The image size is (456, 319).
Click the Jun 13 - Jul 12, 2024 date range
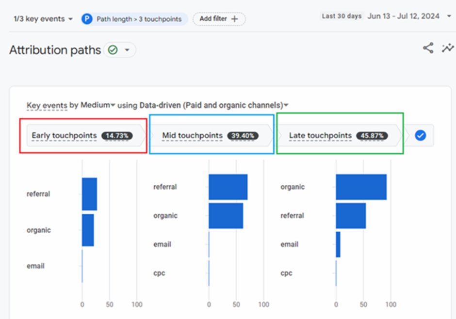click(x=404, y=16)
